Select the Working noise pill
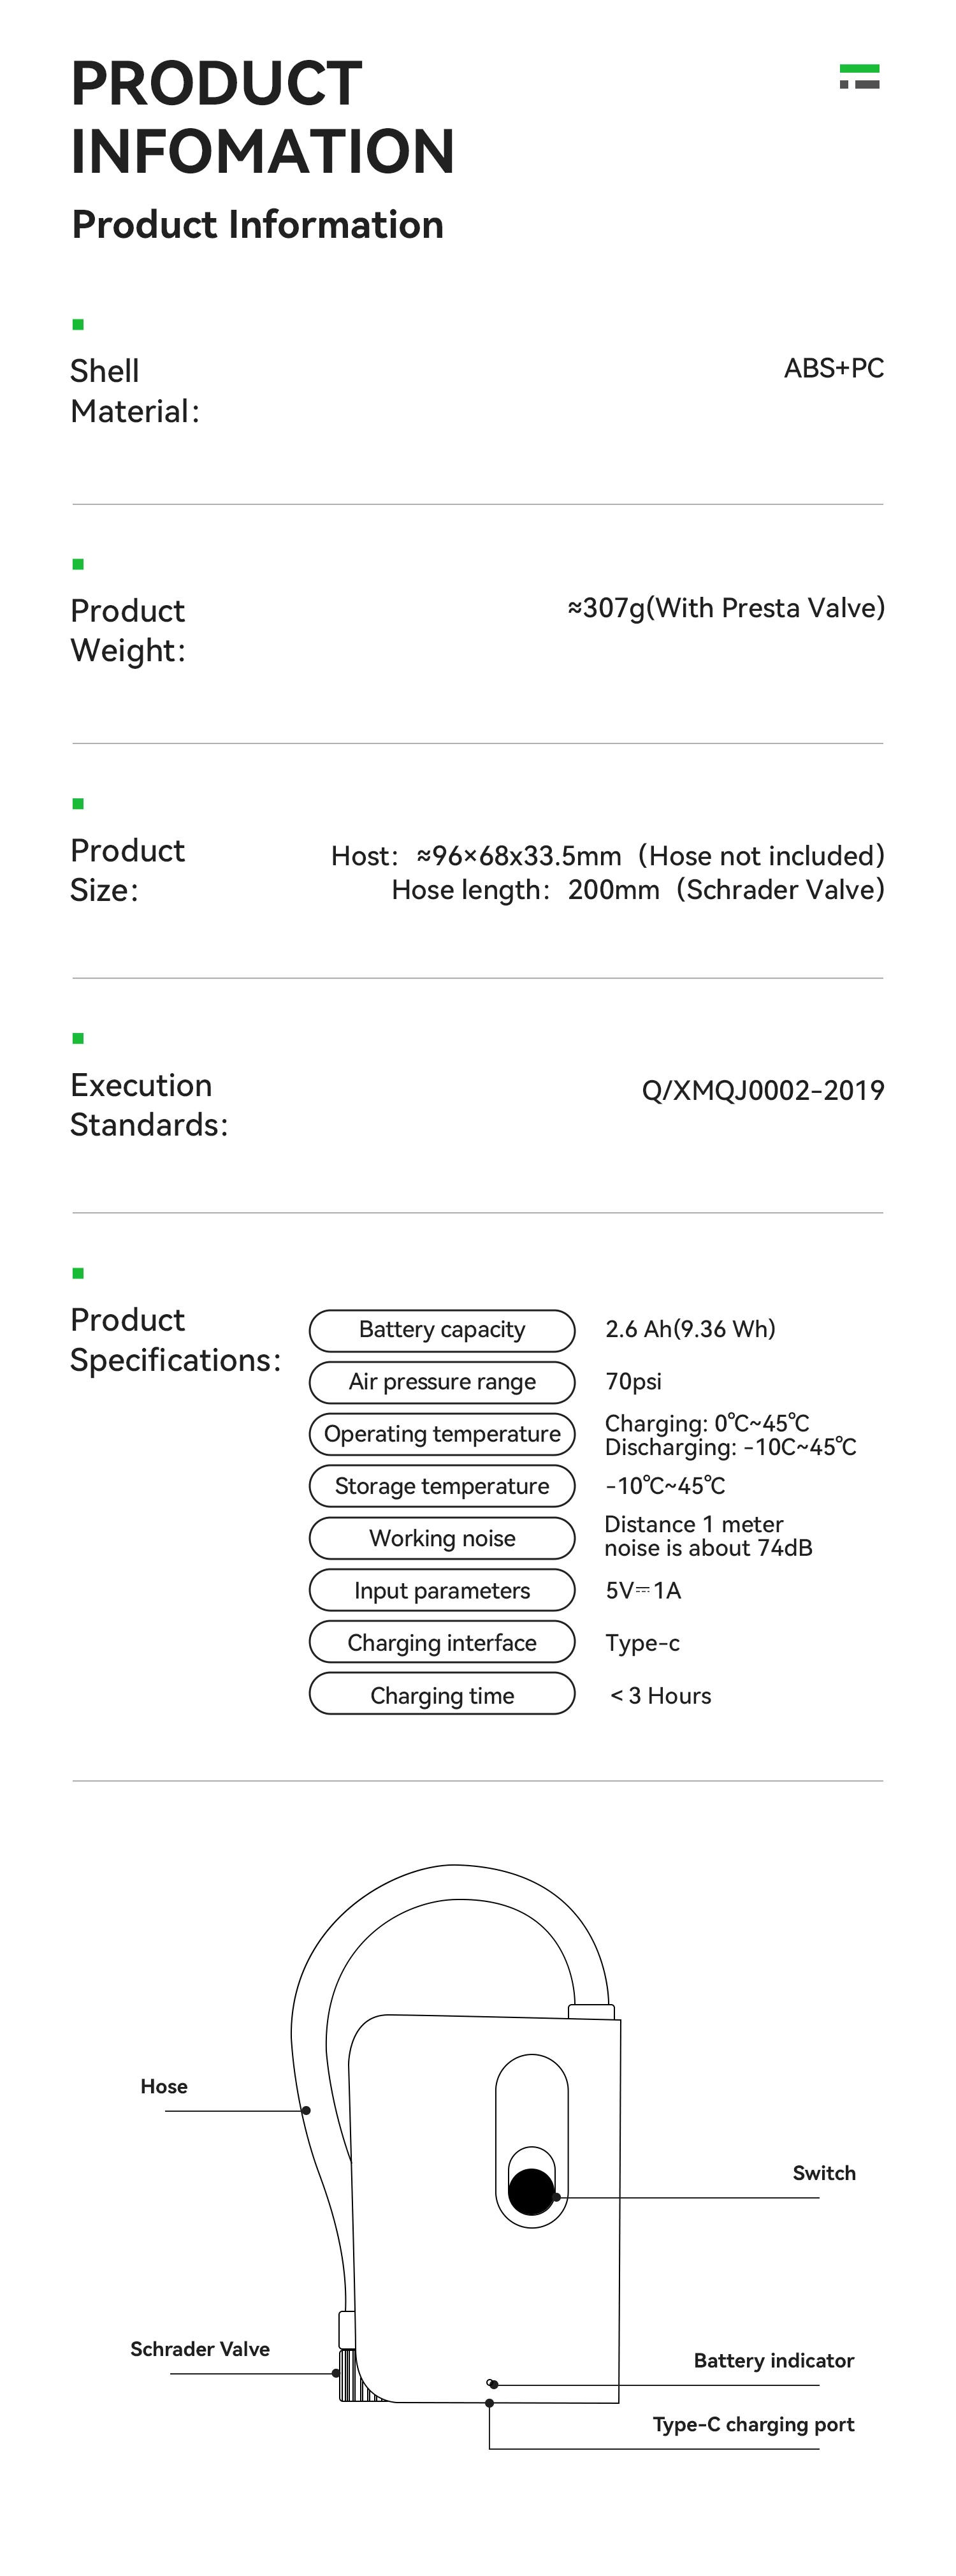956x2576 pixels. click(442, 1538)
